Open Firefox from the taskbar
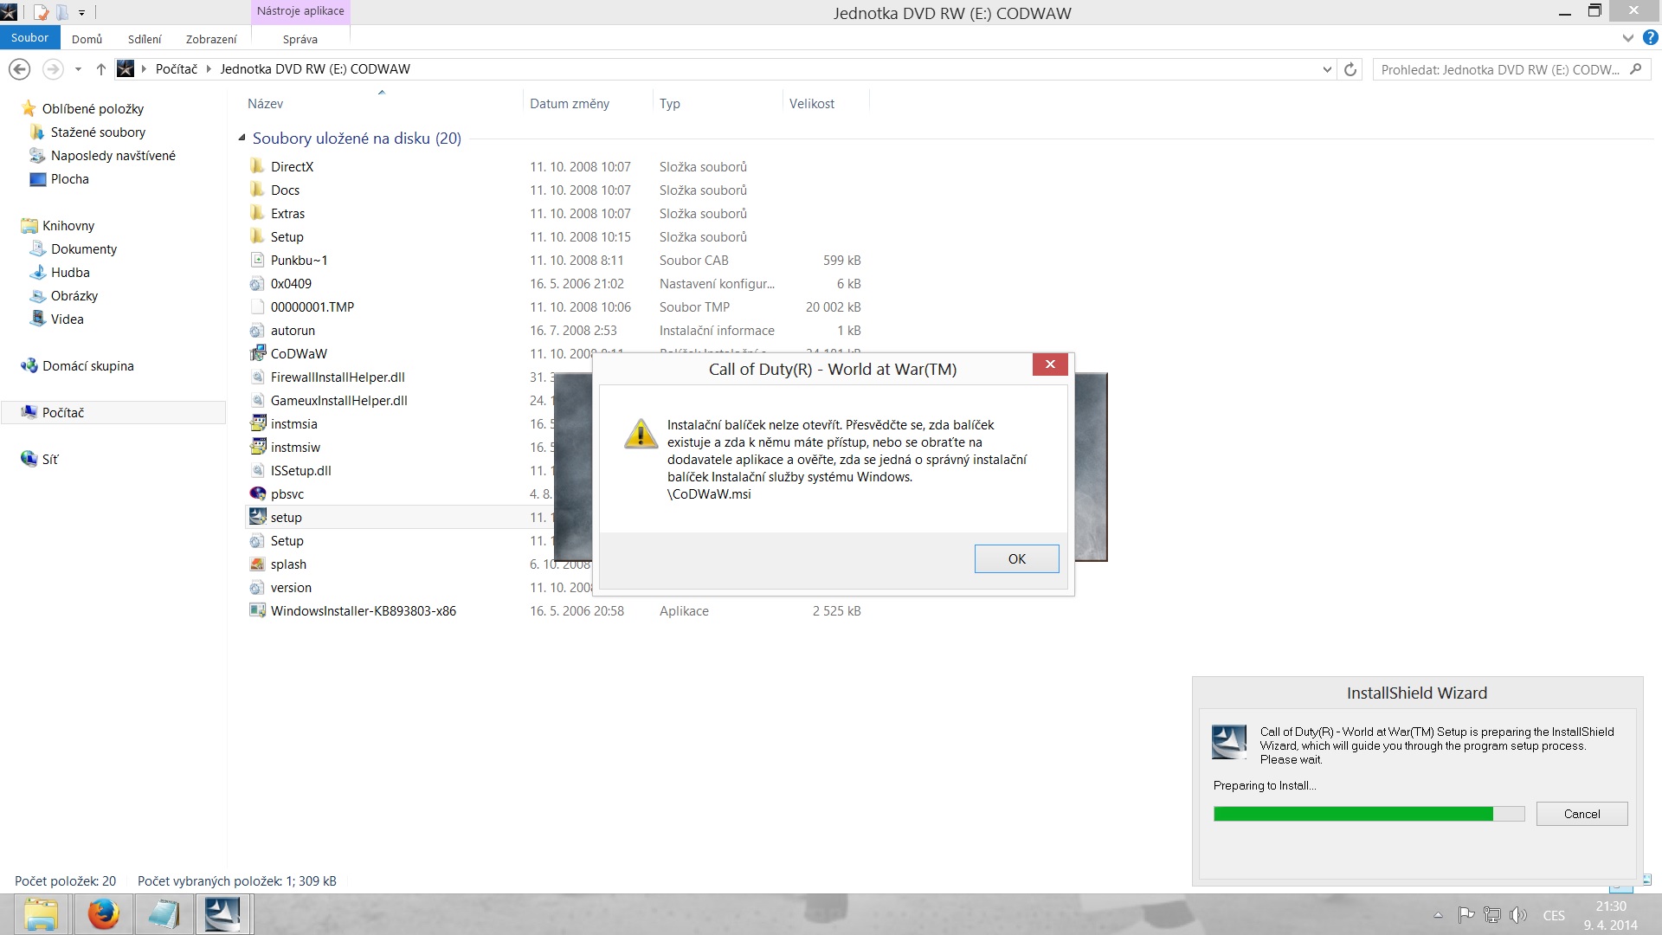The width and height of the screenshot is (1662, 935). pos(103,914)
